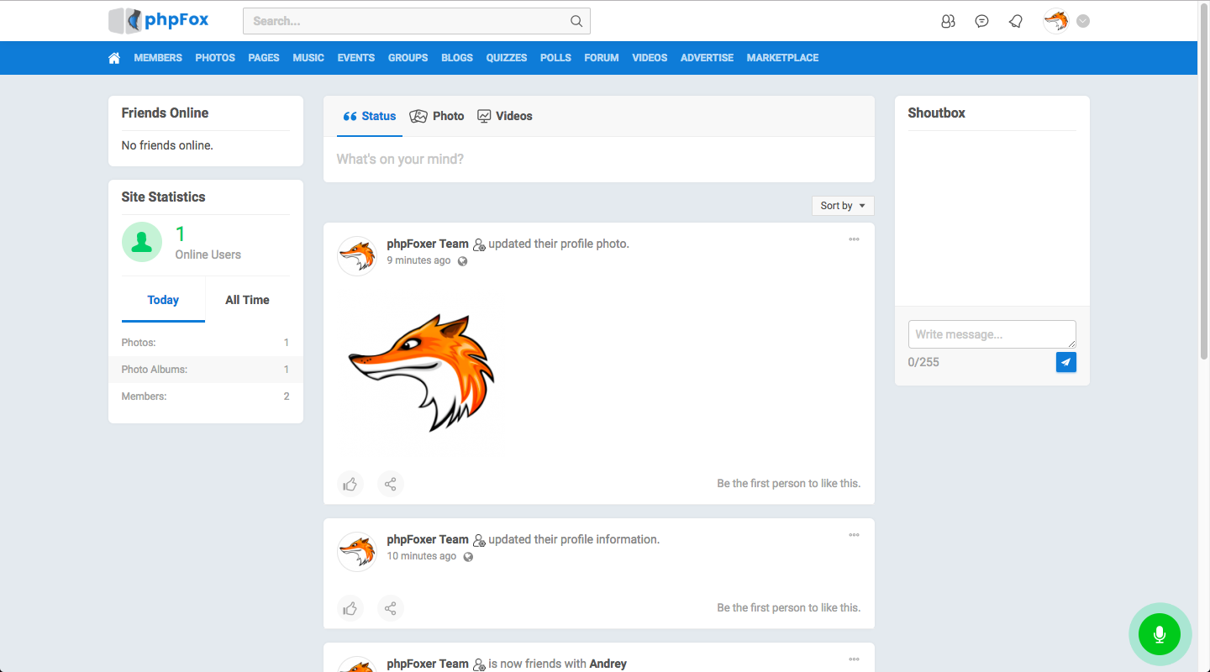Select the Photo composer tab

click(x=437, y=116)
